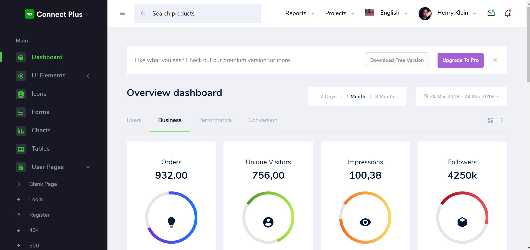Click Henry Klein's profile avatar
Image resolution: width=530 pixels, height=250 pixels.
[425, 13]
